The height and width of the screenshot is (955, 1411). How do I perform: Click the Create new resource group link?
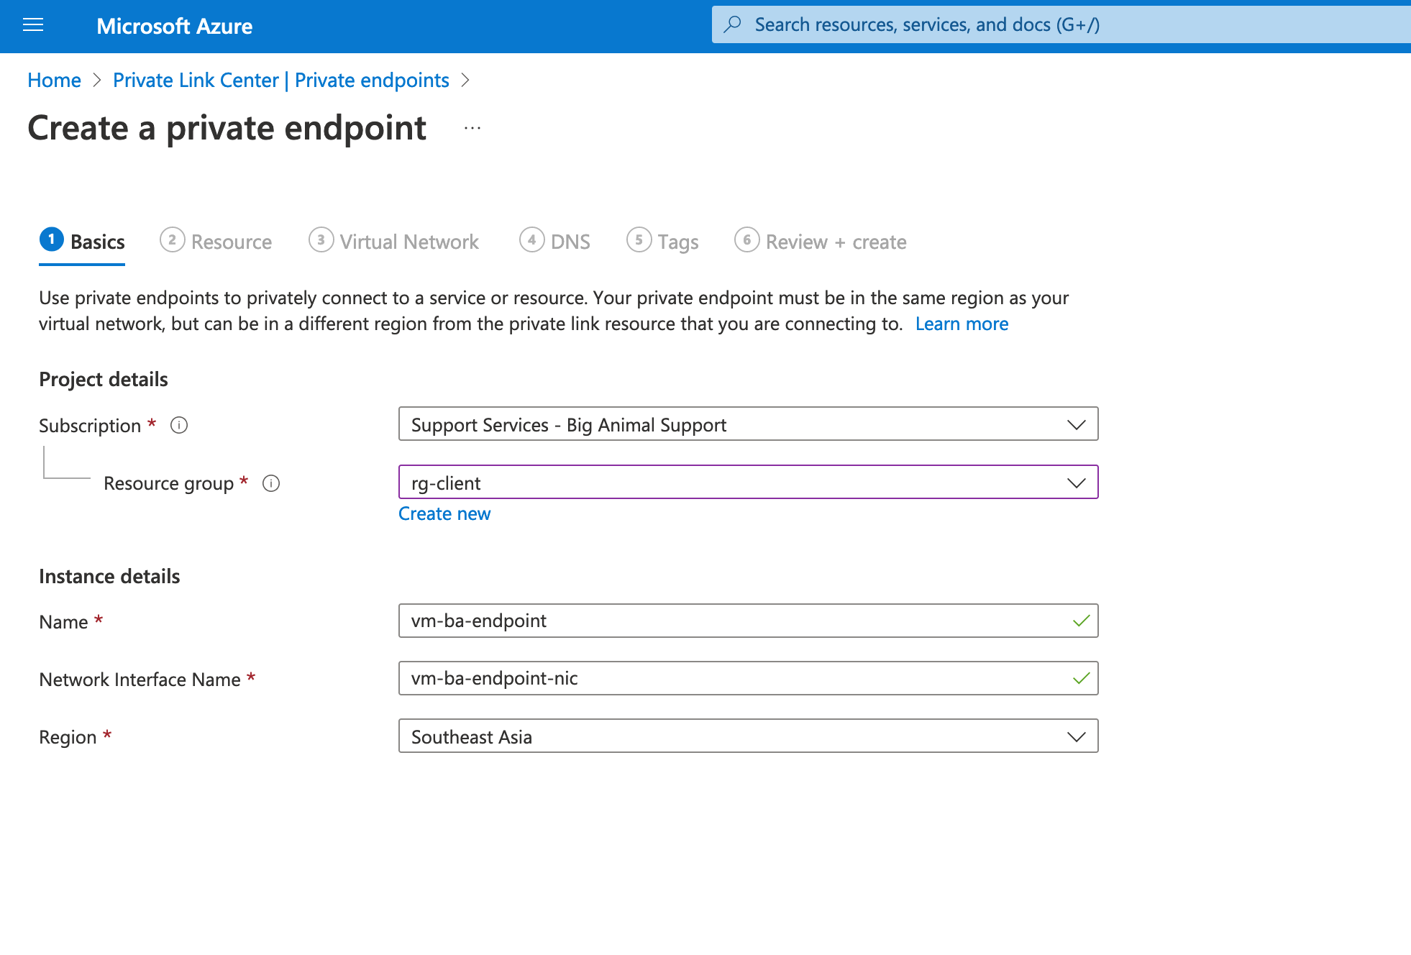pos(444,513)
